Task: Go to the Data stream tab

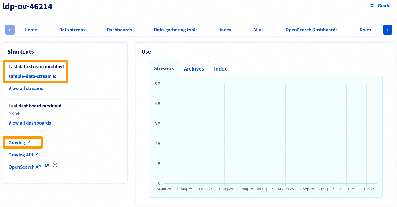Action: (72, 30)
